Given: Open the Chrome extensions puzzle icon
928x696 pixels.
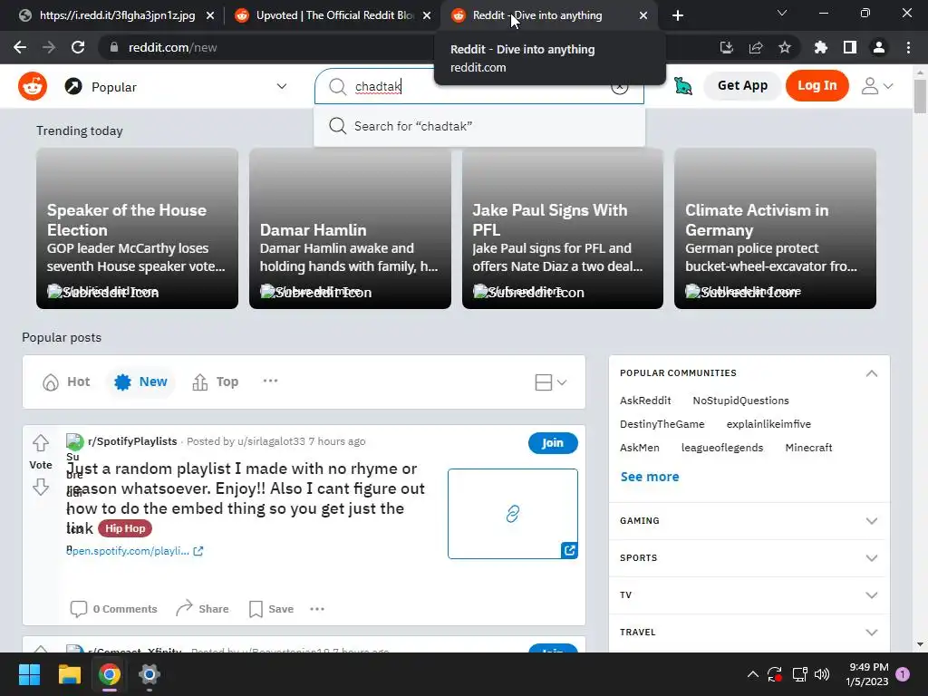Looking at the screenshot, I should point(820,47).
